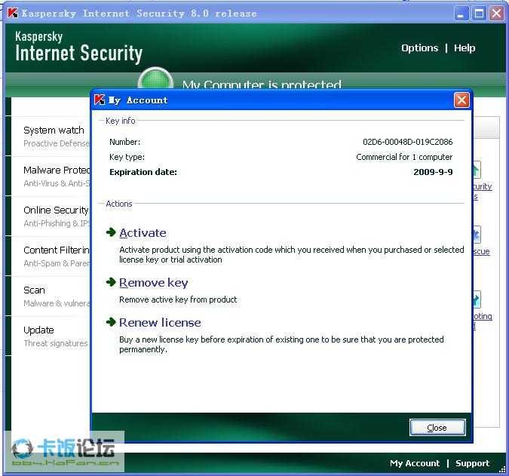The height and width of the screenshot is (476, 509).
Task: Click My Account link at the bottom
Action: tap(415, 463)
